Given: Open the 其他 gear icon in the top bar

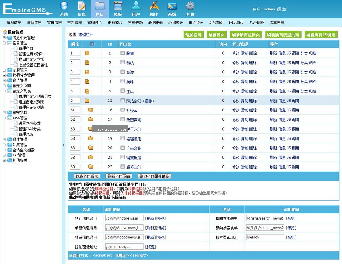Looking at the screenshot, I should coord(190,6).
